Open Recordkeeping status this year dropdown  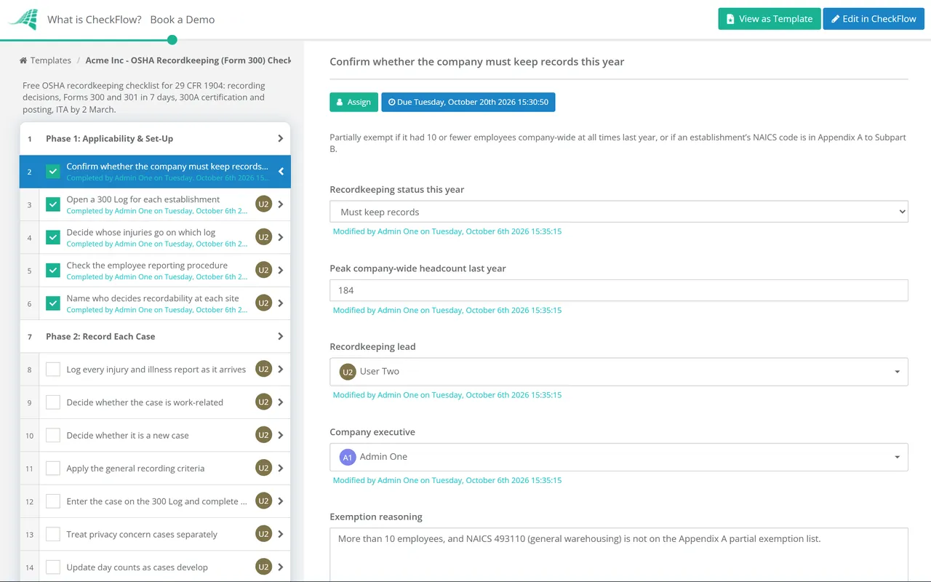point(619,212)
